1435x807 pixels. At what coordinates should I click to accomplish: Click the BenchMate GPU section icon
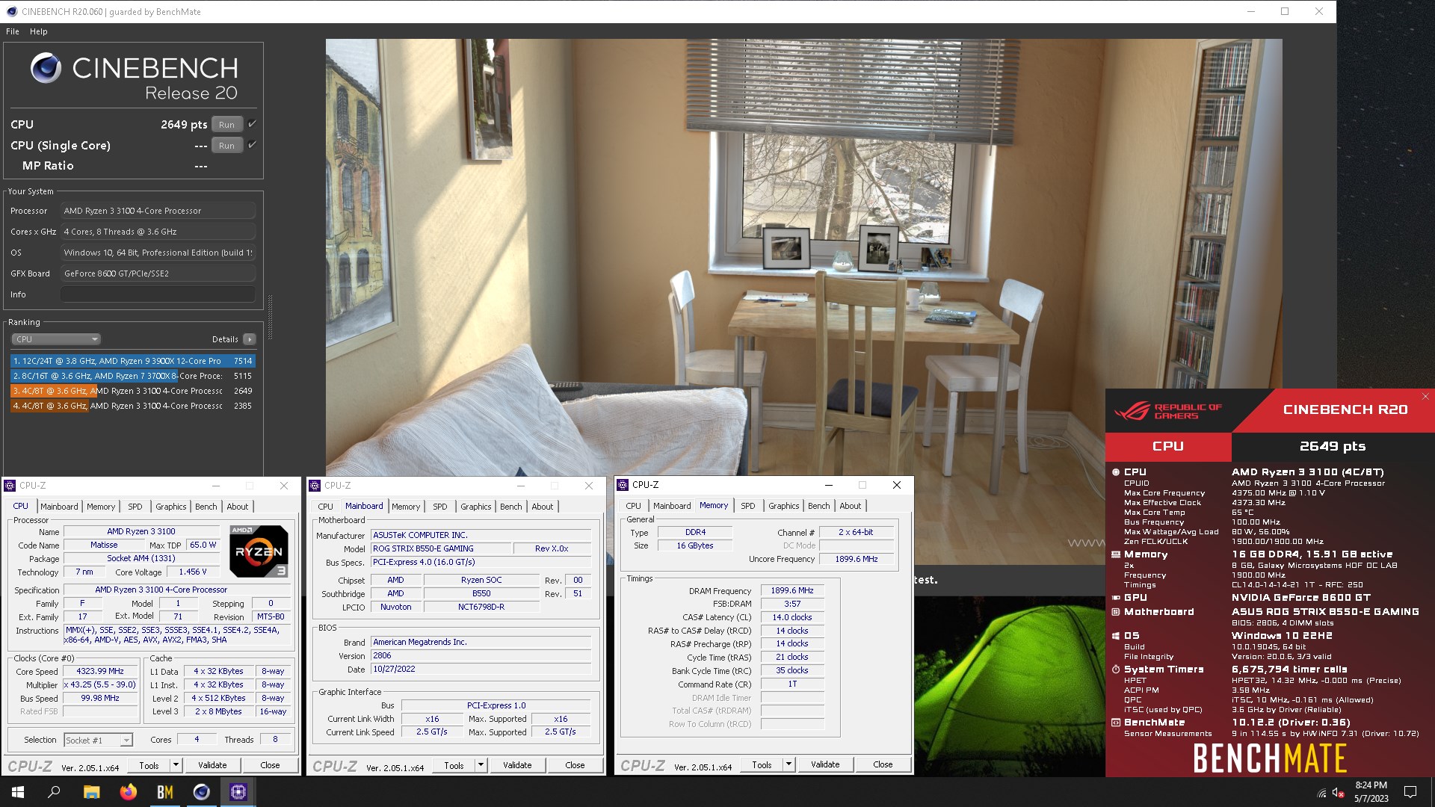click(x=1116, y=598)
